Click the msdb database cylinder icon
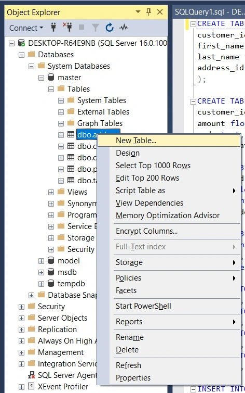The width and height of the screenshot is (245, 393). (x=51, y=272)
